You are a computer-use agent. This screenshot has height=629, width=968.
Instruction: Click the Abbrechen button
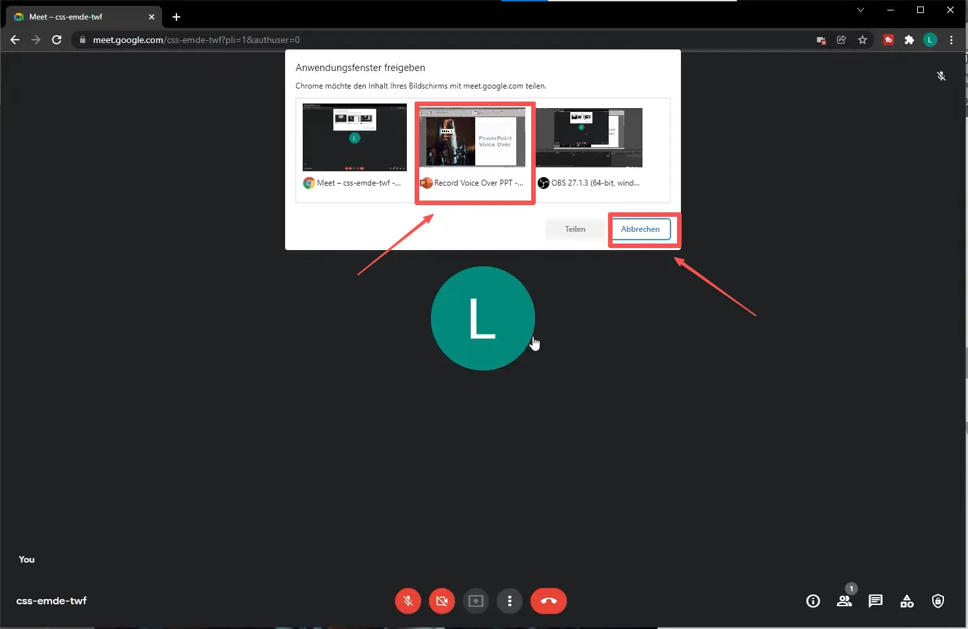(640, 229)
